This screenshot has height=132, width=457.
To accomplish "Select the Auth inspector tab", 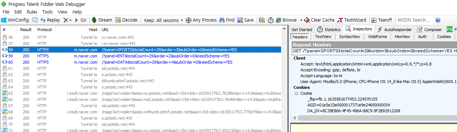I will (422, 37).
